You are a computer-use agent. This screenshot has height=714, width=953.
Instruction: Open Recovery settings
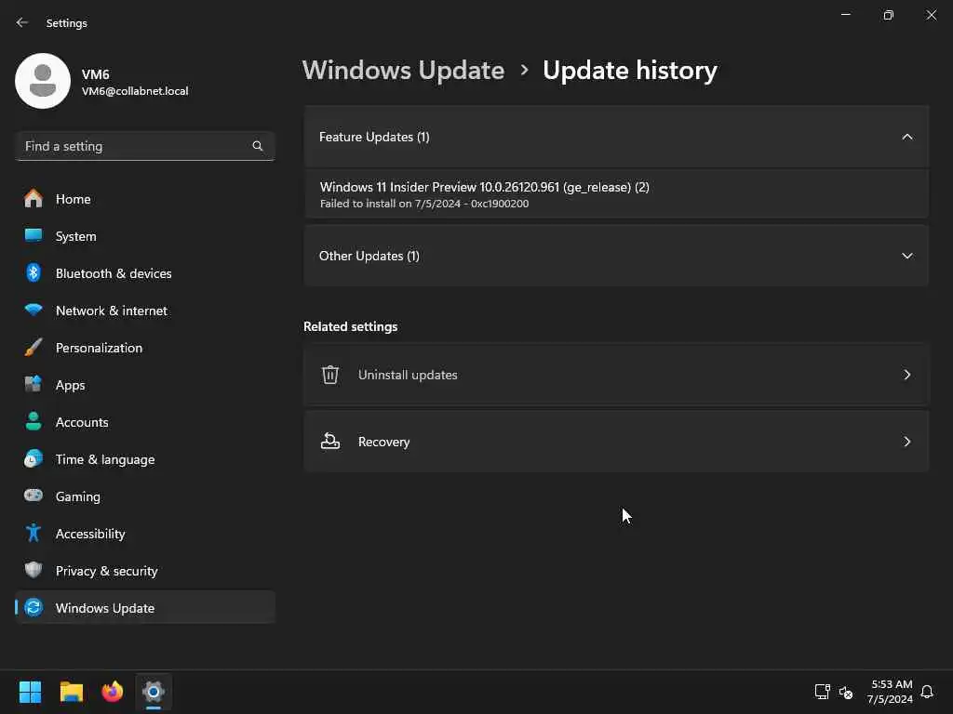point(616,442)
